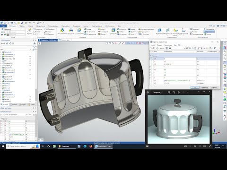This screenshot has height=170, width=227.
Task: Click the Преобразования tool
Action: 196,34
